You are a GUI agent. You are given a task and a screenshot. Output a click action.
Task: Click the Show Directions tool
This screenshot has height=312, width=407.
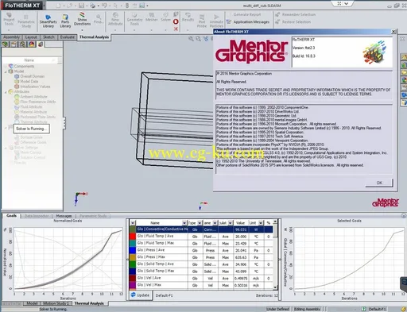(x=82, y=19)
